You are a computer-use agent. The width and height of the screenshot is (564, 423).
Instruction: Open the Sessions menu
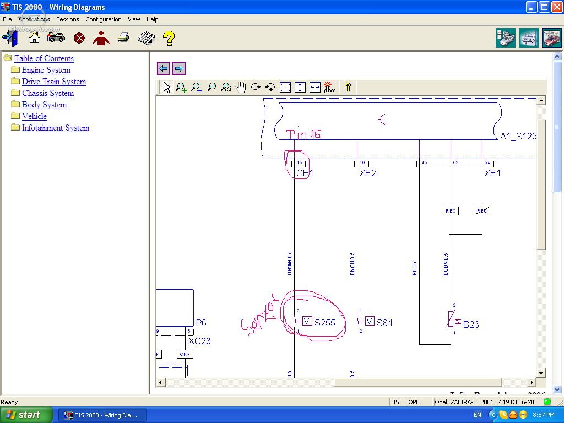[x=67, y=19]
